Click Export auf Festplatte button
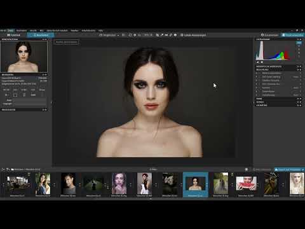Viewport: 305px width, 229px height. tap(288, 169)
